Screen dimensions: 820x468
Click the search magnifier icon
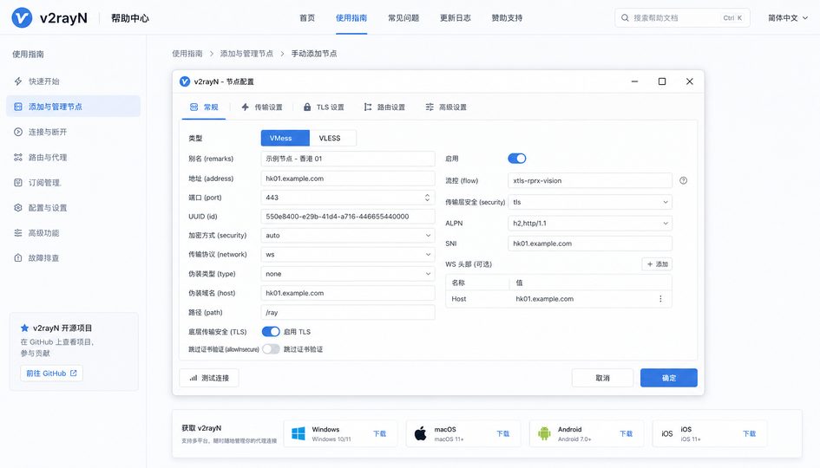tap(625, 17)
